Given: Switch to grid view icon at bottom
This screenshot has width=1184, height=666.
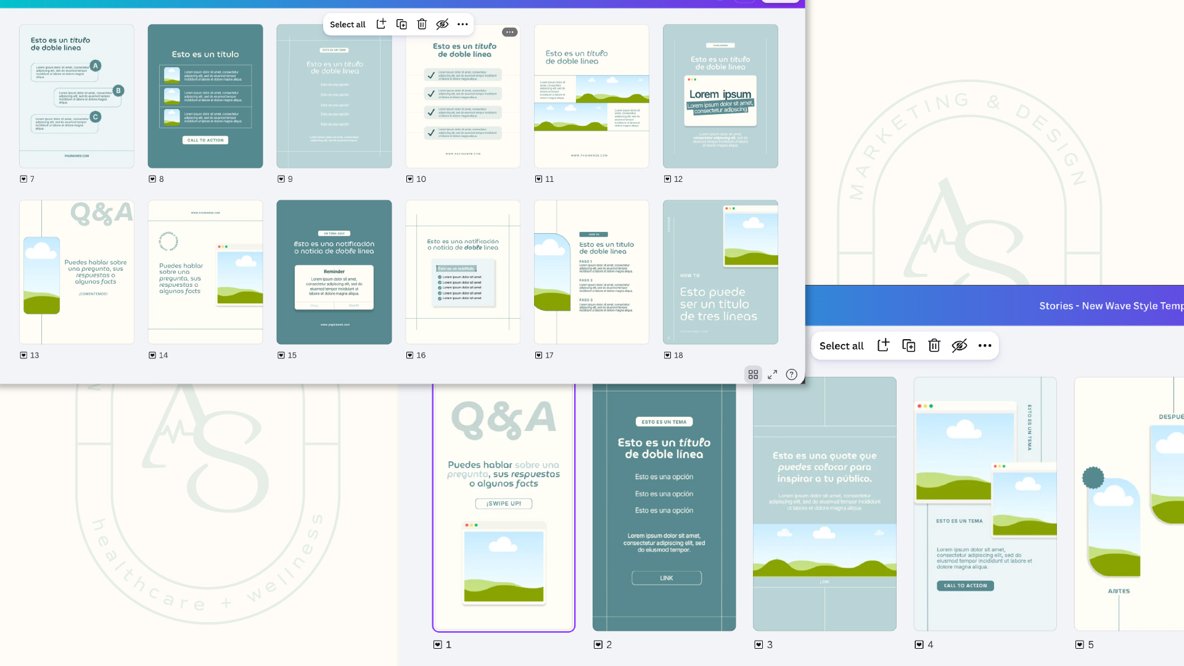Looking at the screenshot, I should (753, 374).
